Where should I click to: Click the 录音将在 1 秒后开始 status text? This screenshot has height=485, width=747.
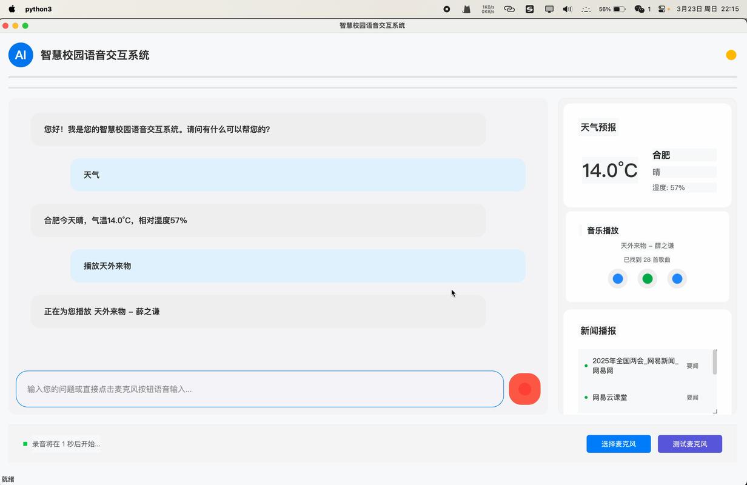(66, 444)
